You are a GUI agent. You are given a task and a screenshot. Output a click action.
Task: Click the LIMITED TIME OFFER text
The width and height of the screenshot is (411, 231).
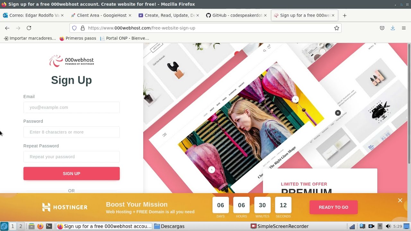304,184
